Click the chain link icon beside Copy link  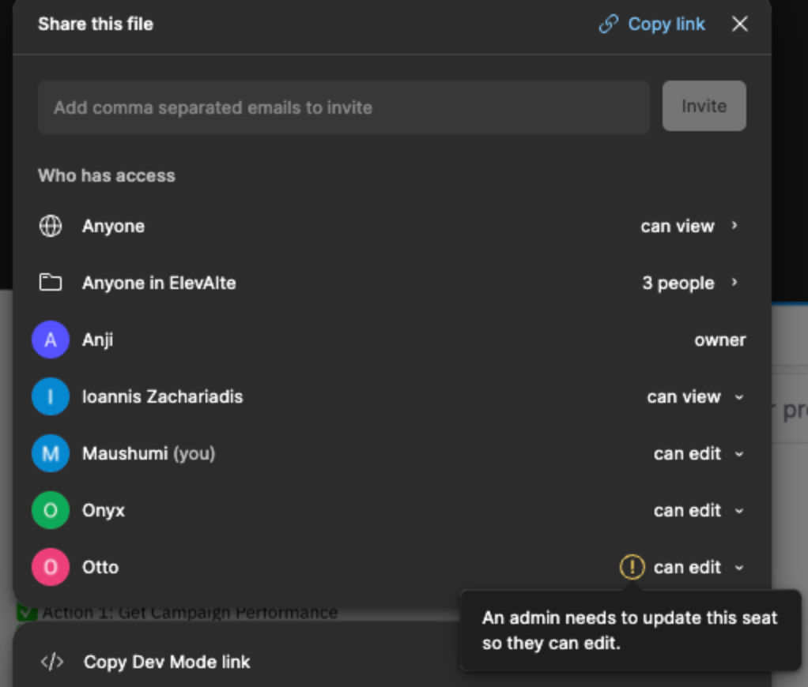608,24
